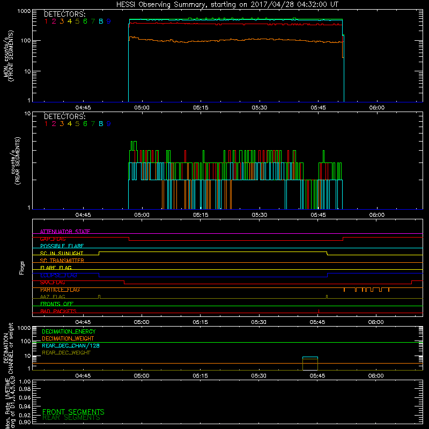Click the FLARE_FLAG label

[x=56, y=268]
